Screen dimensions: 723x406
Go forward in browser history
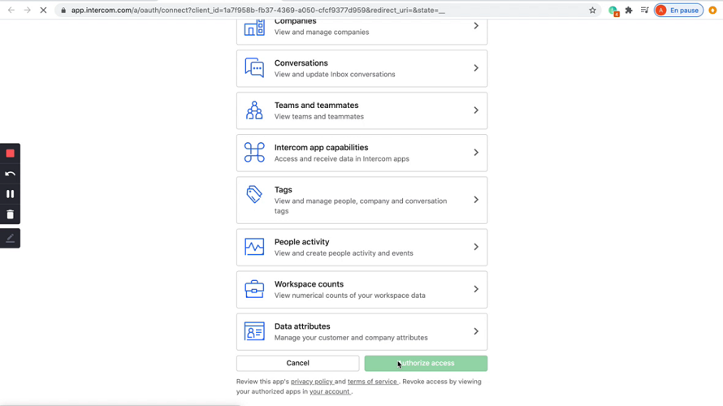(x=27, y=10)
